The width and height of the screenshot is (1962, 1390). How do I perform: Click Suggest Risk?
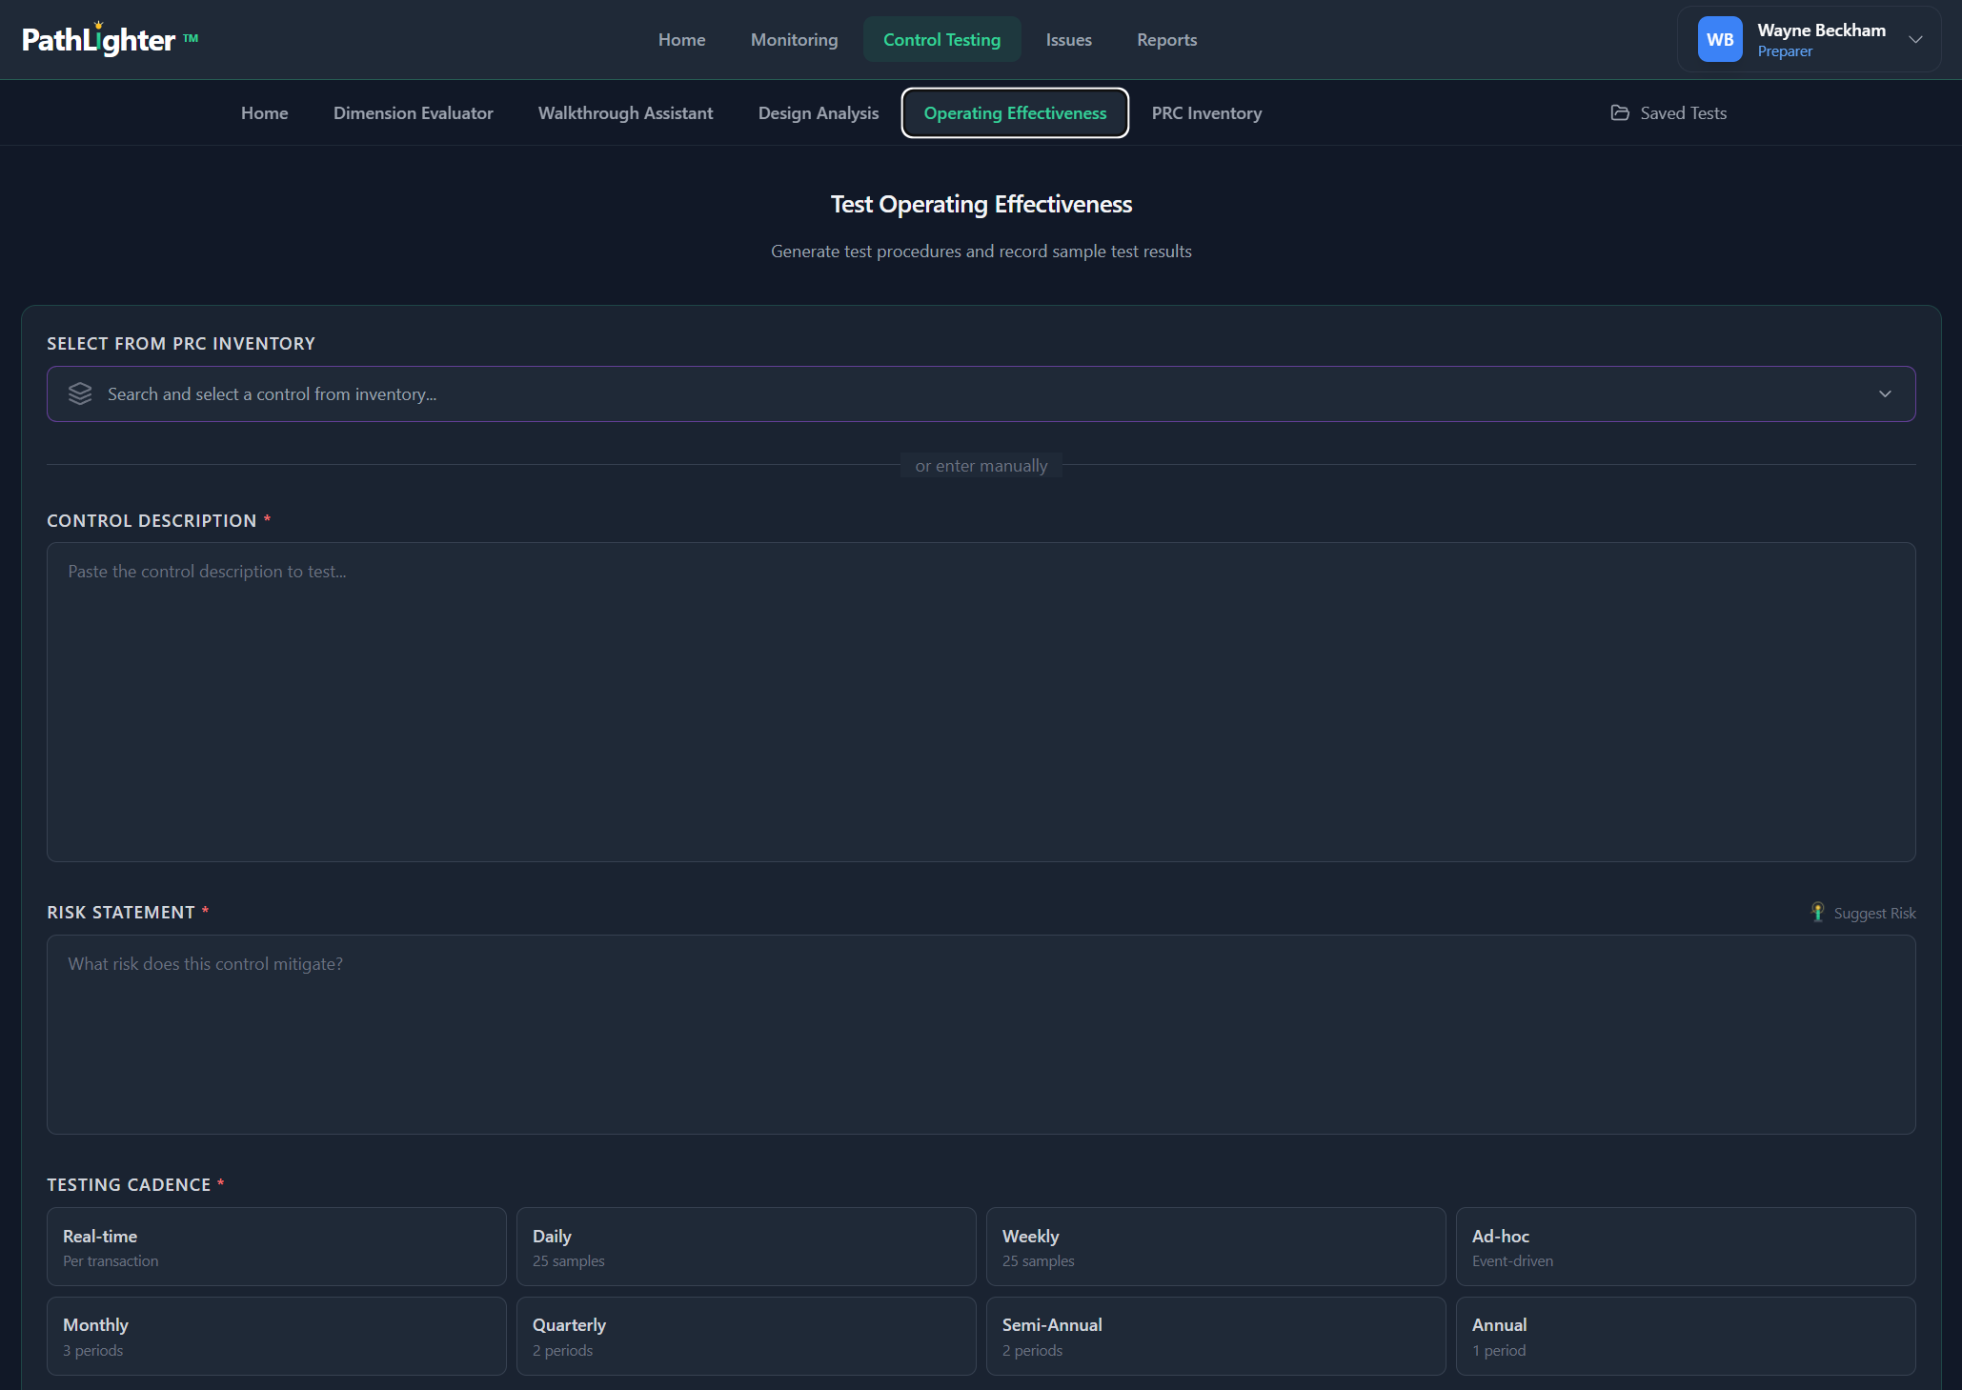coord(1872,912)
